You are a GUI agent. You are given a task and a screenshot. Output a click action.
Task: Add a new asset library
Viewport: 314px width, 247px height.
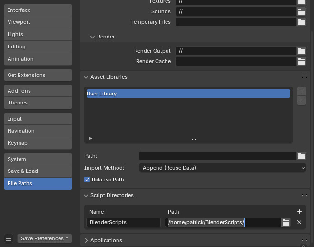pyautogui.click(x=302, y=91)
